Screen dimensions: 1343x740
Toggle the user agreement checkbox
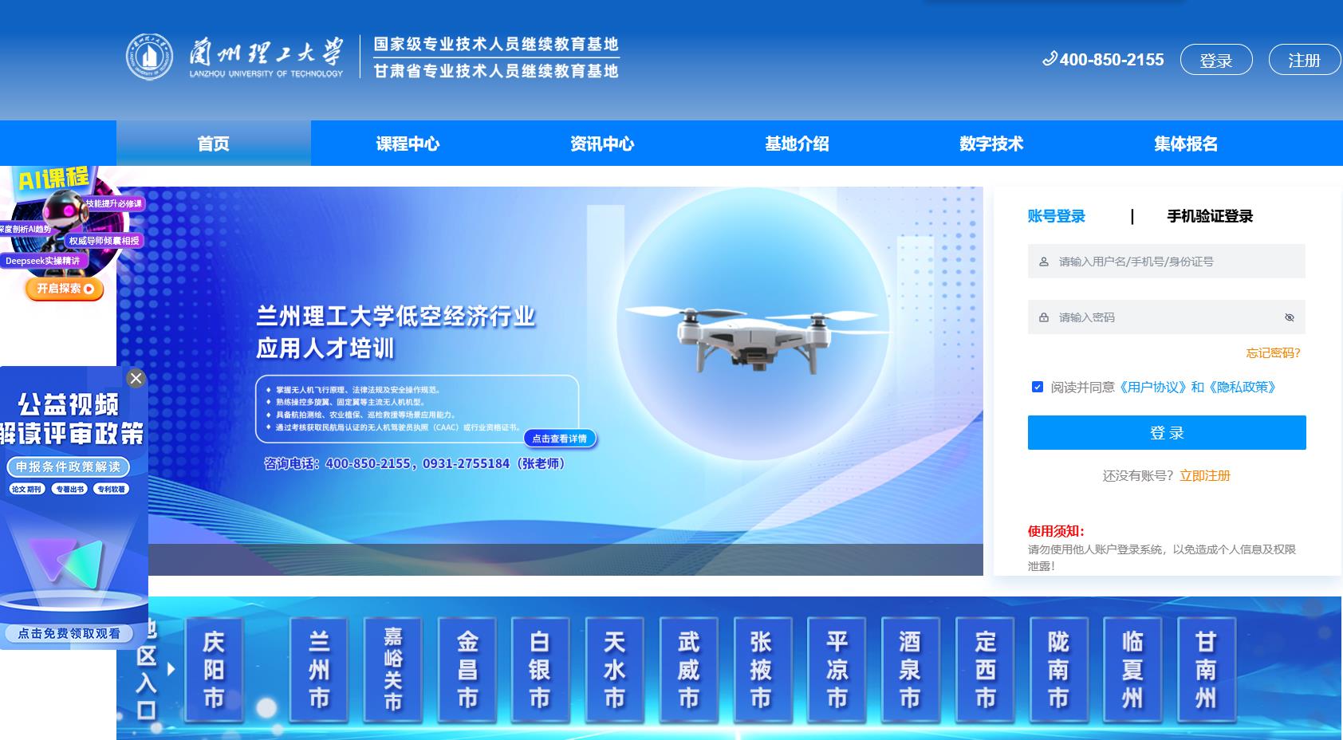[x=1037, y=387]
